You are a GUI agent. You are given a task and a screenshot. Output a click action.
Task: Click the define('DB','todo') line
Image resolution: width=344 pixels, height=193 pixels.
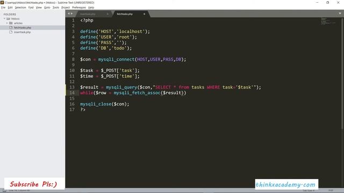pos(106,48)
